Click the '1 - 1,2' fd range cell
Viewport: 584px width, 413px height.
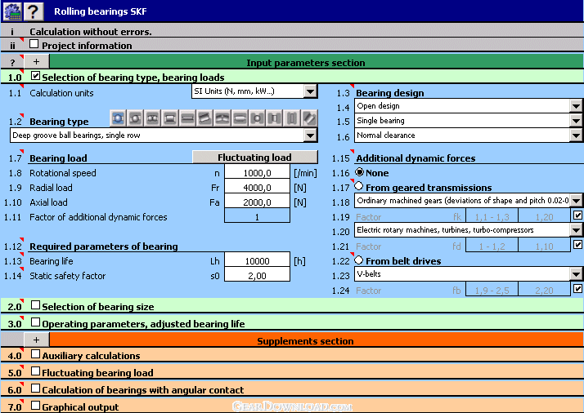pyautogui.click(x=492, y=246)
